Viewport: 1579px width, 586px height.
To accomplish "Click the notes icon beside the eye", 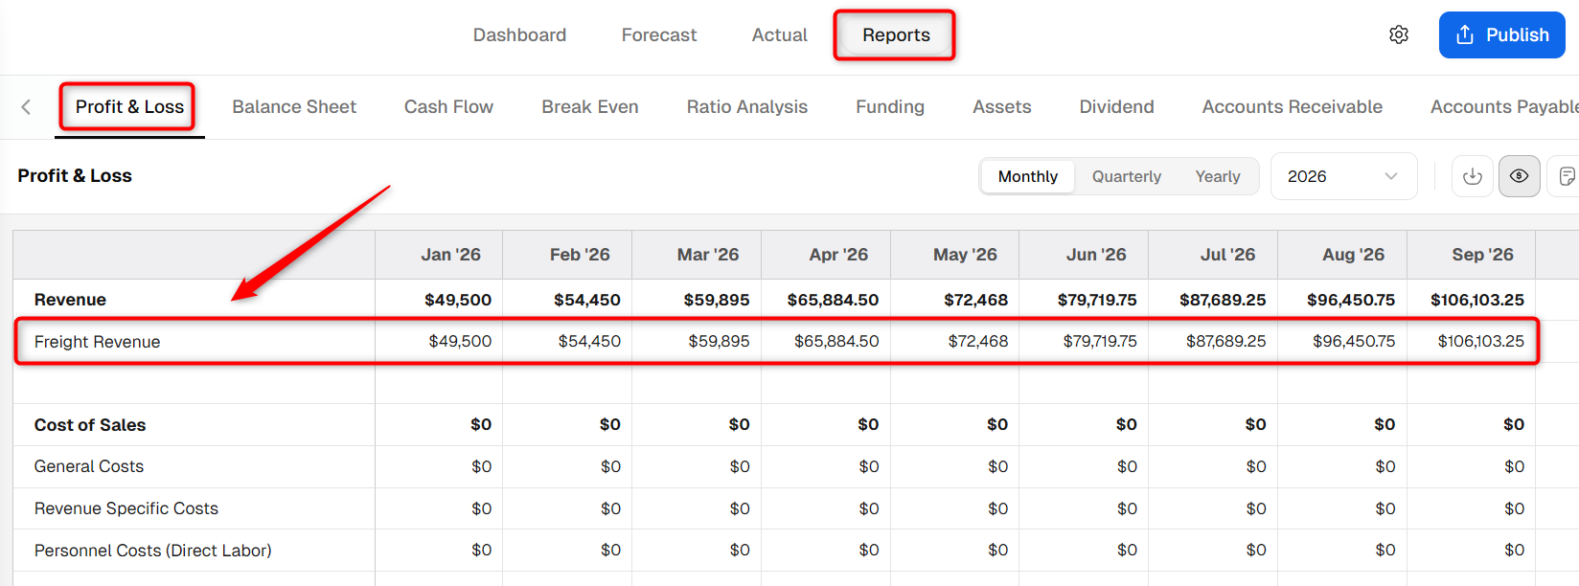I will (1566, 176).
